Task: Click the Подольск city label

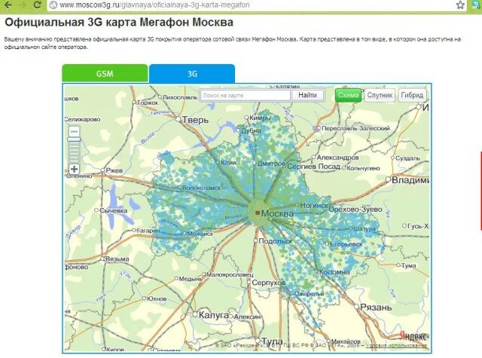Action: 276,241
